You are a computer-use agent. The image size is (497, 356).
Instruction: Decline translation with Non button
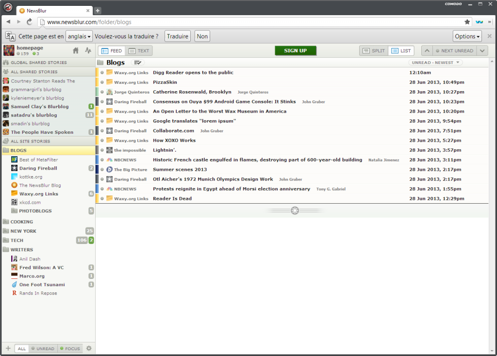tap(202, 36)
